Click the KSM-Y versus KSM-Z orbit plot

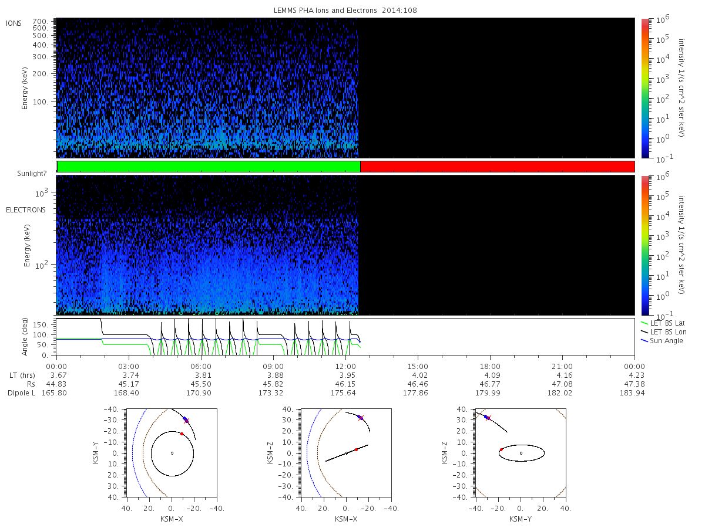[x=521, y=453]
